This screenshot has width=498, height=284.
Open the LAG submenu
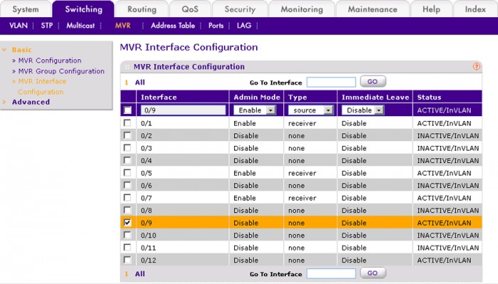click(244, 26)
